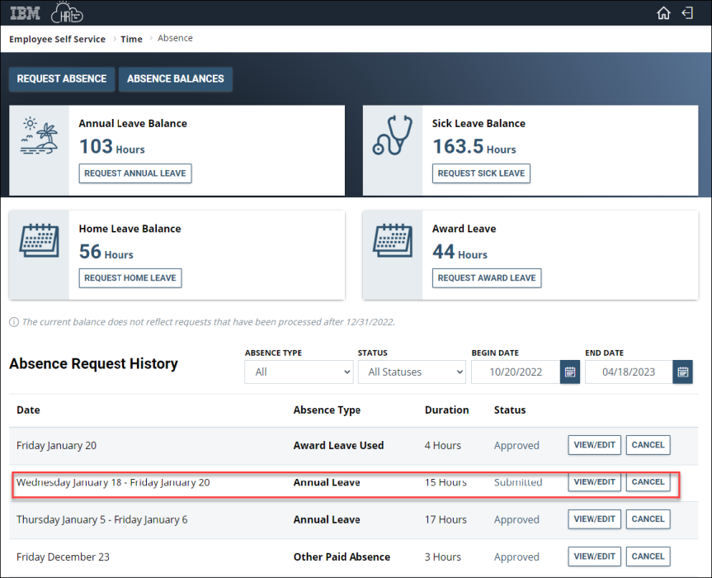Open the End Date calendar picker
Image resolution: width=712 pixels, height=578 pixels.
coord(682,372)
